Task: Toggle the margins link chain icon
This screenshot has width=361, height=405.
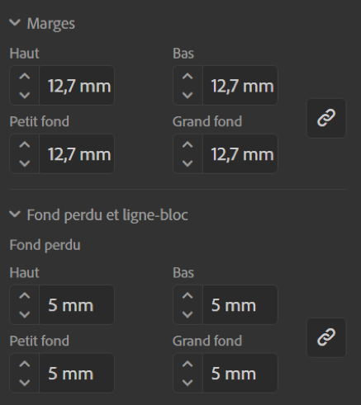Action: pyautogui.click(x=326, y=118)
